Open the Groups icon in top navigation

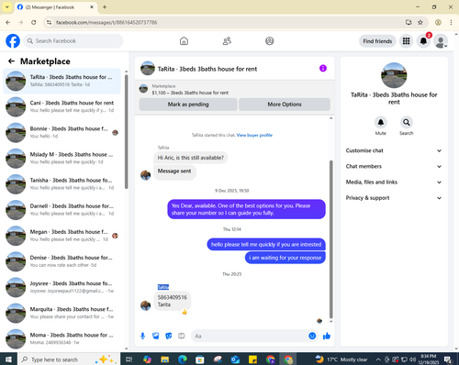[270, 41]
